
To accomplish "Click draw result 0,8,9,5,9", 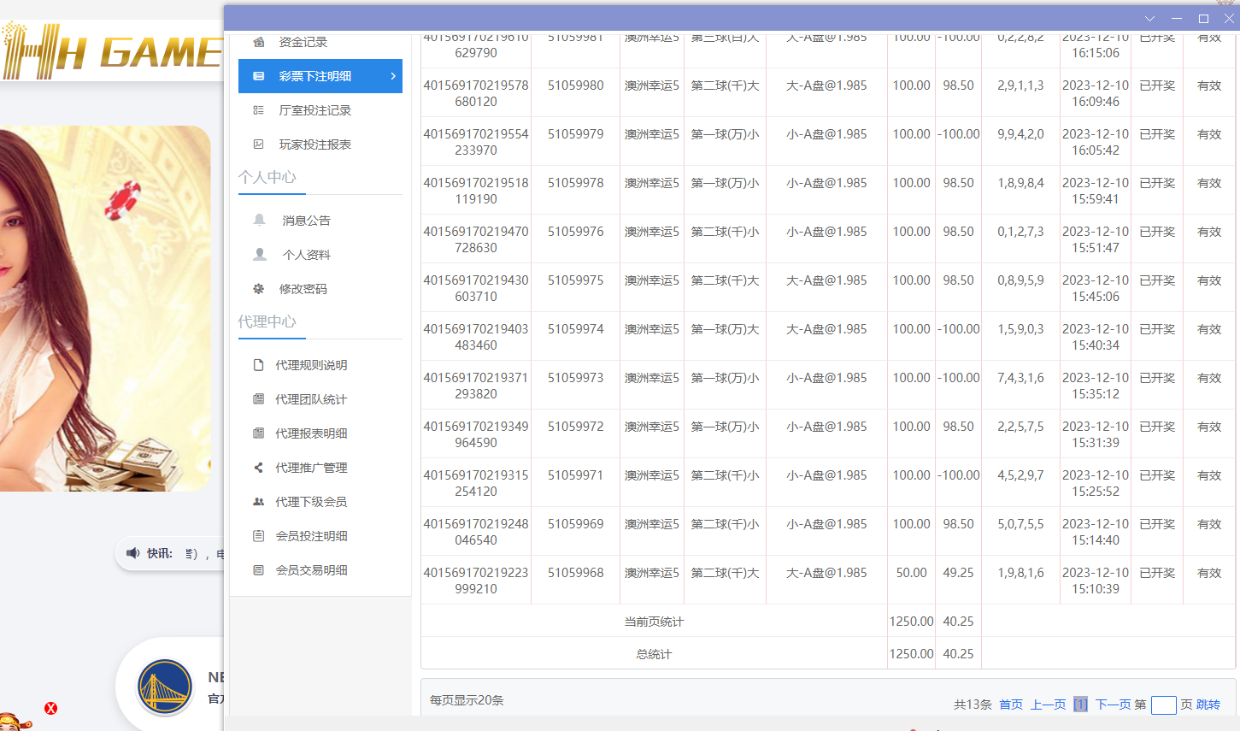I will point(1020,280).
